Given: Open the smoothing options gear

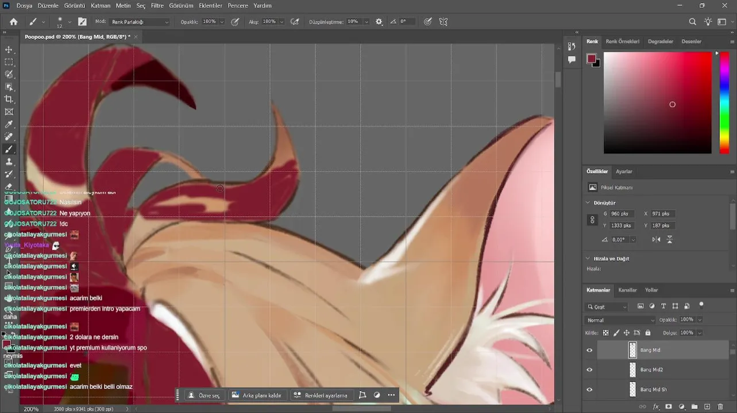Looking at the screenshot, I should pyautogui.click(x=379, y=22).
